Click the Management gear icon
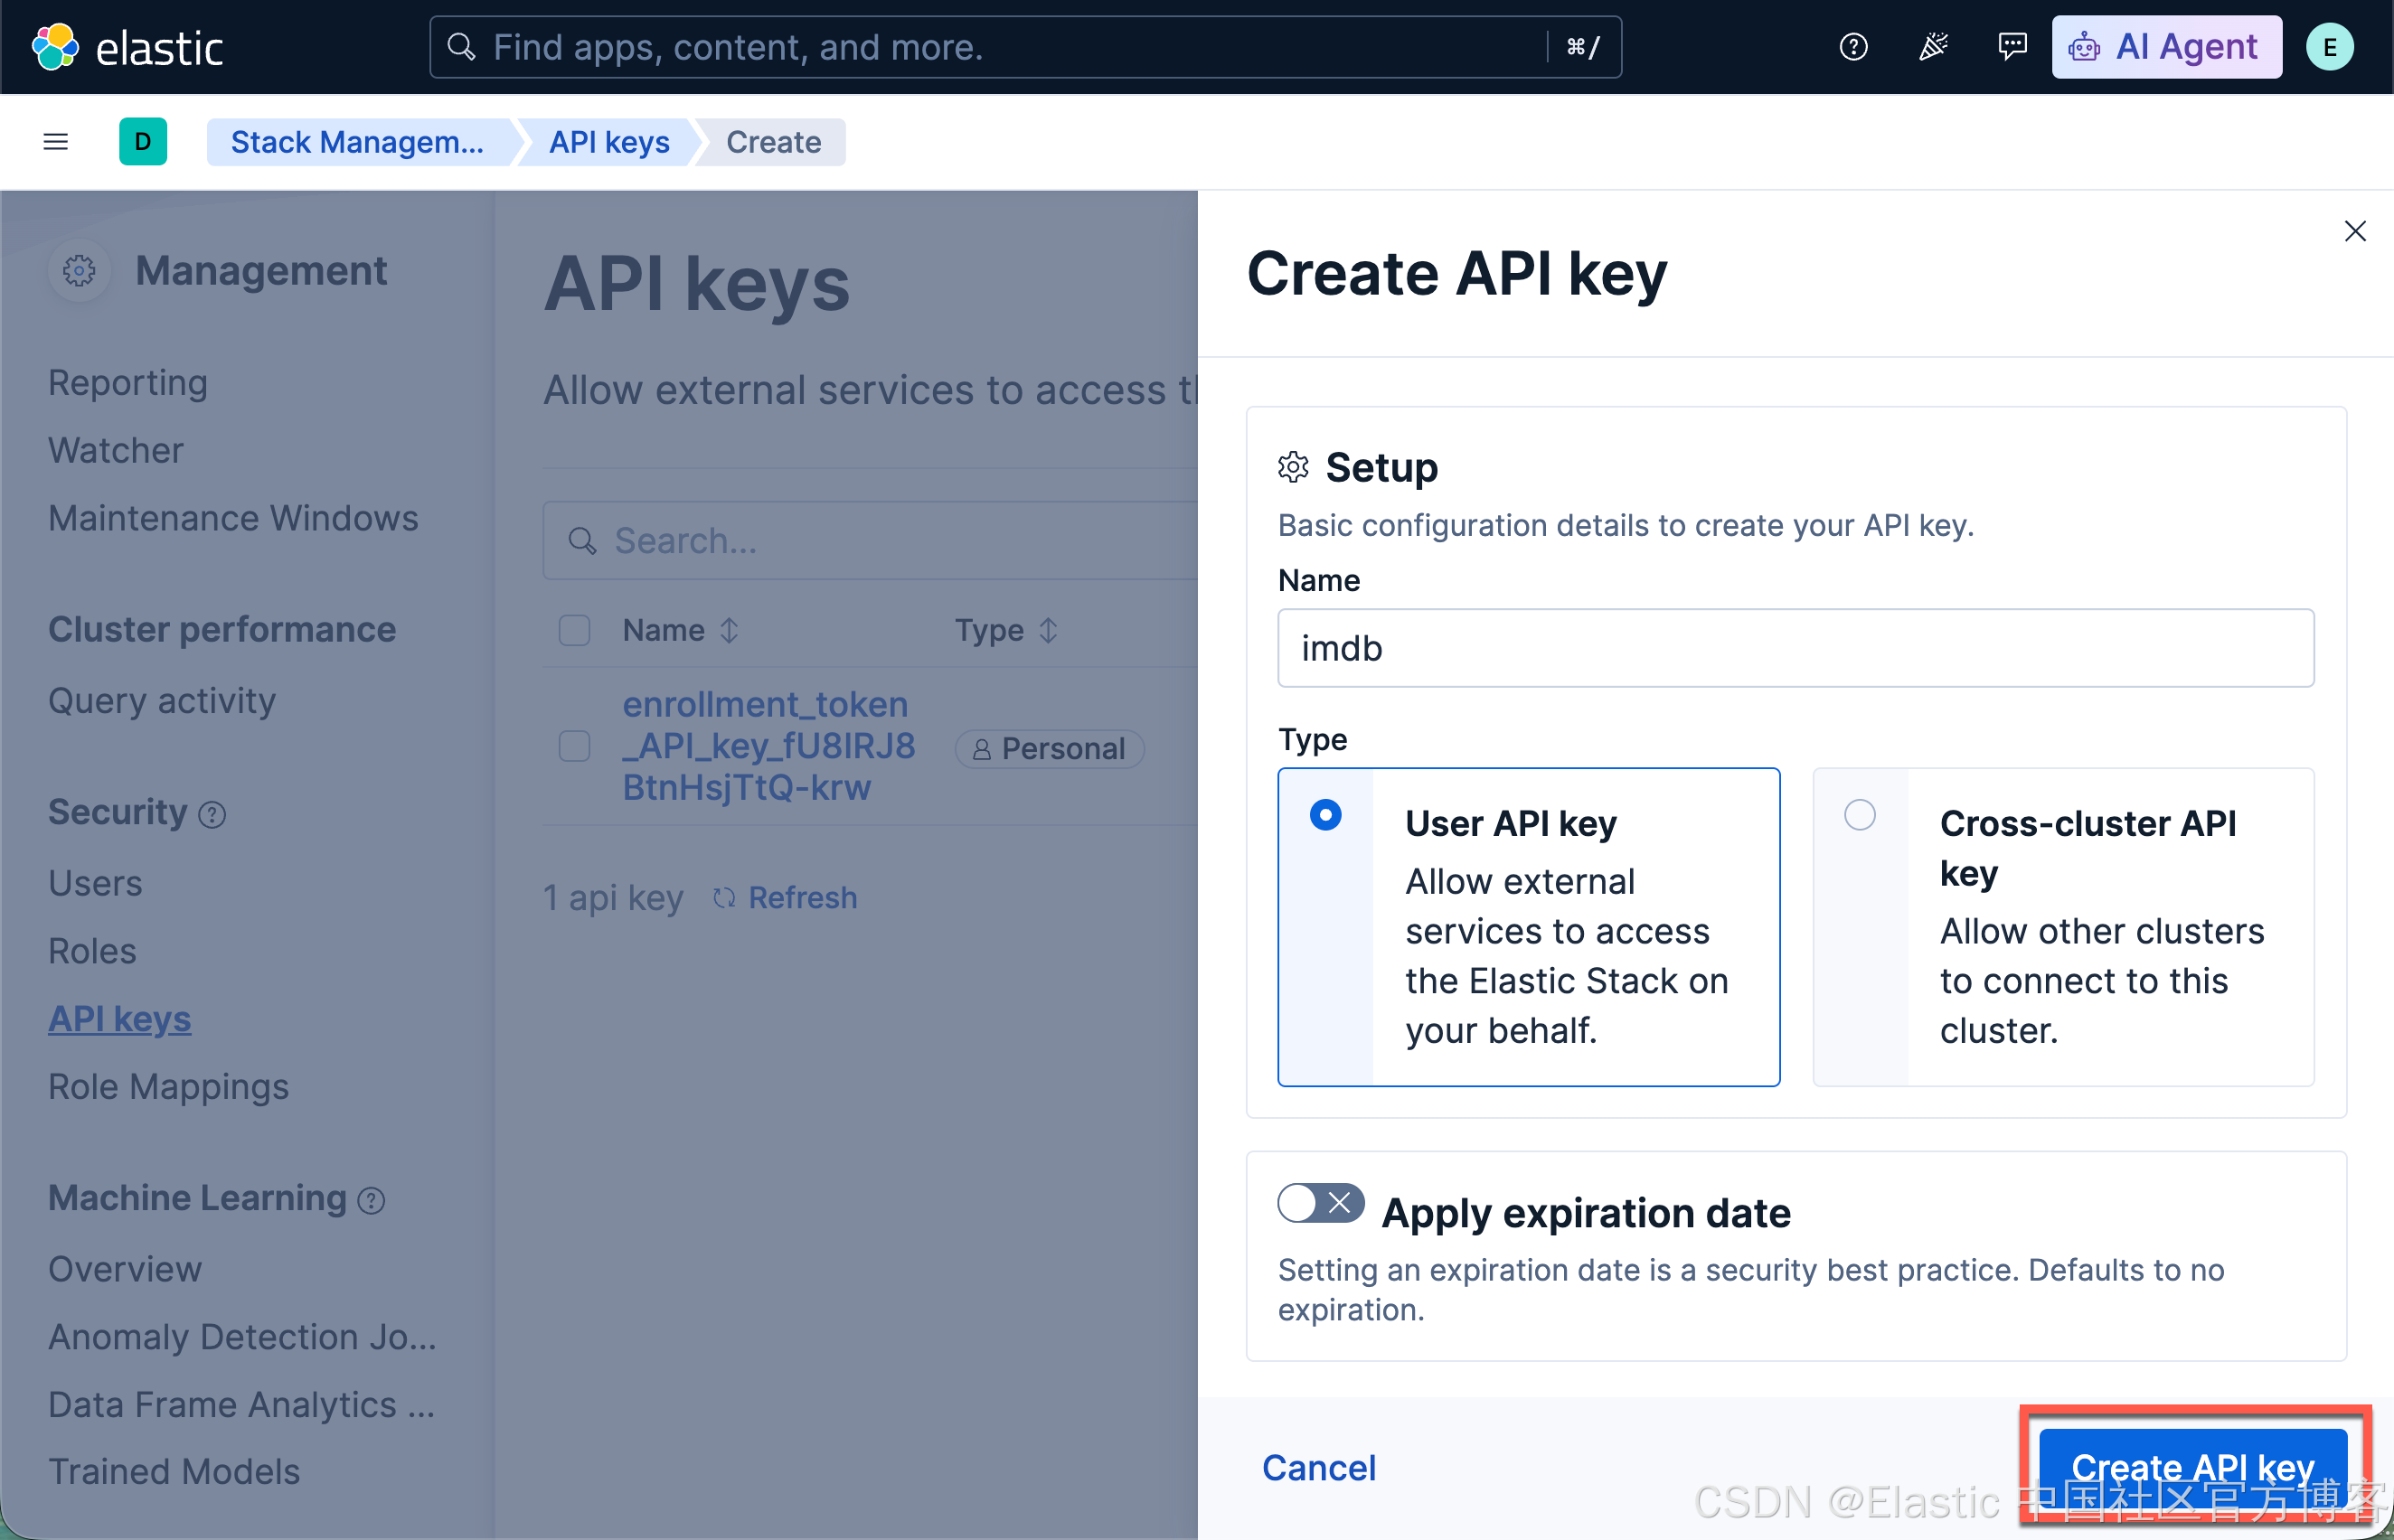The width and height of the screenshot is (2394, 1540). (79, 271)
